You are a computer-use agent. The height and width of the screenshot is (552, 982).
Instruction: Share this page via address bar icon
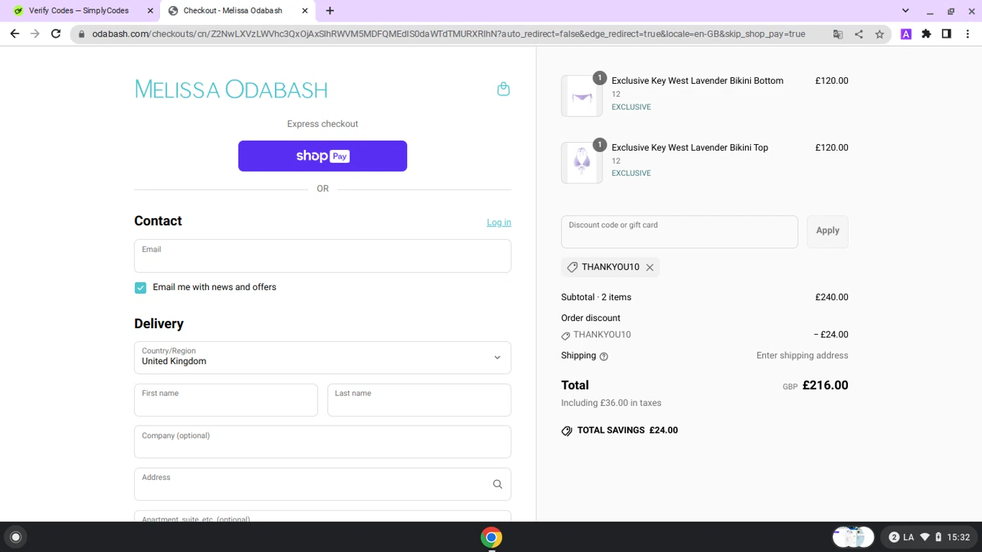pyautogui.click(x=859, y=34)
